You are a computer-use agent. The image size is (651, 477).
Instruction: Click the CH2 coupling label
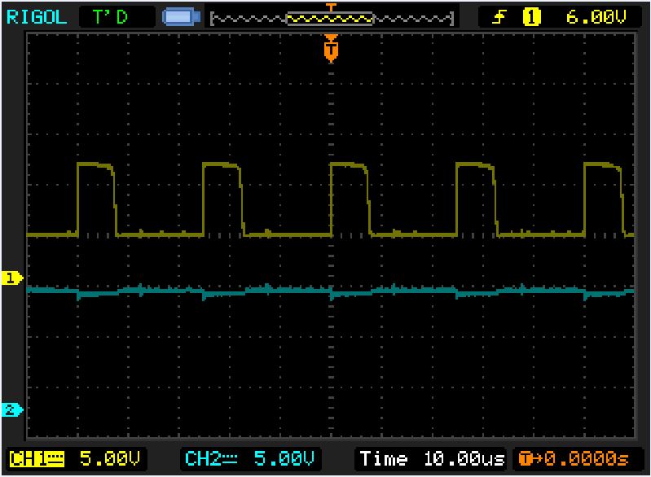(212, 459)
